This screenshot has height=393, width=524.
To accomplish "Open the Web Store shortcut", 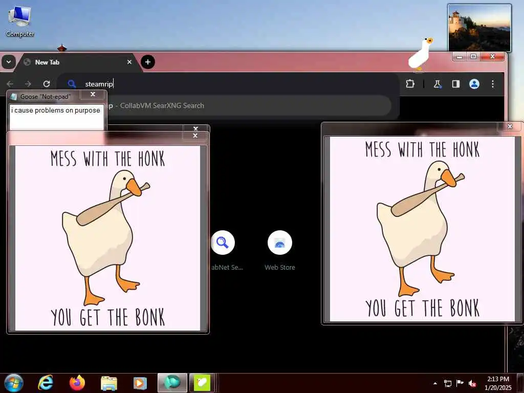I will [280, 250].
